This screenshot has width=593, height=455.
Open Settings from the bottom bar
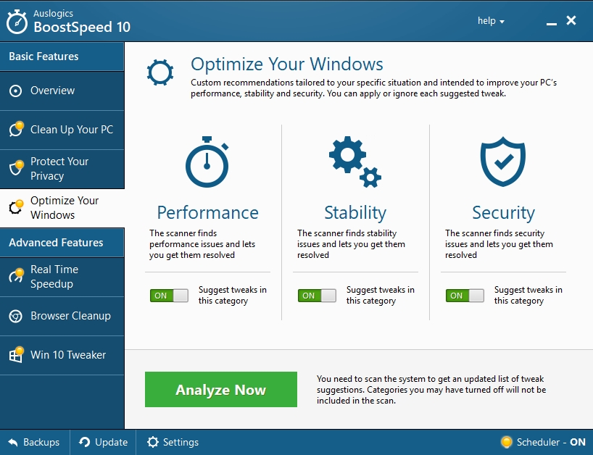(173, 442)
